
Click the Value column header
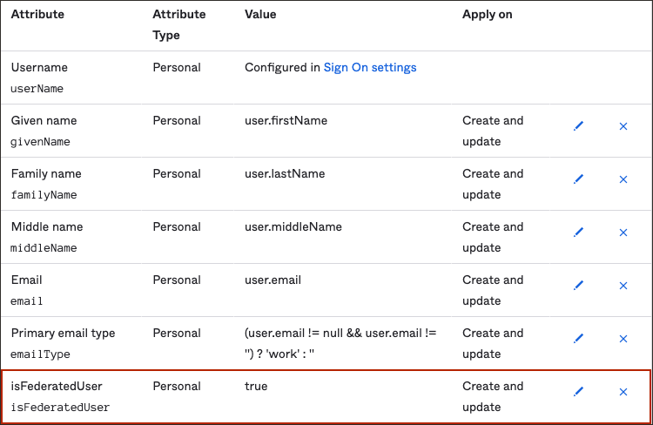click(261, 15)
